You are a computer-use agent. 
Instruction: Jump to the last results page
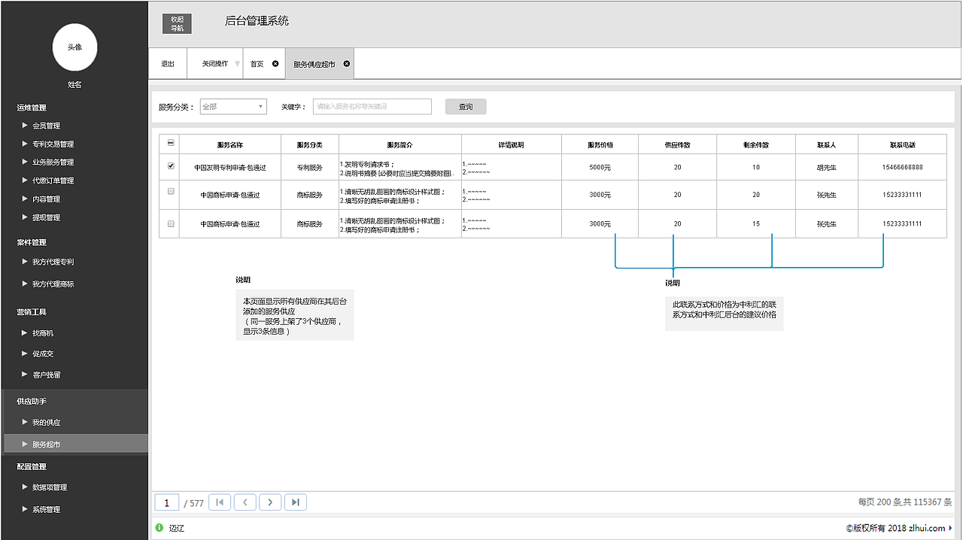click(296, 502)
